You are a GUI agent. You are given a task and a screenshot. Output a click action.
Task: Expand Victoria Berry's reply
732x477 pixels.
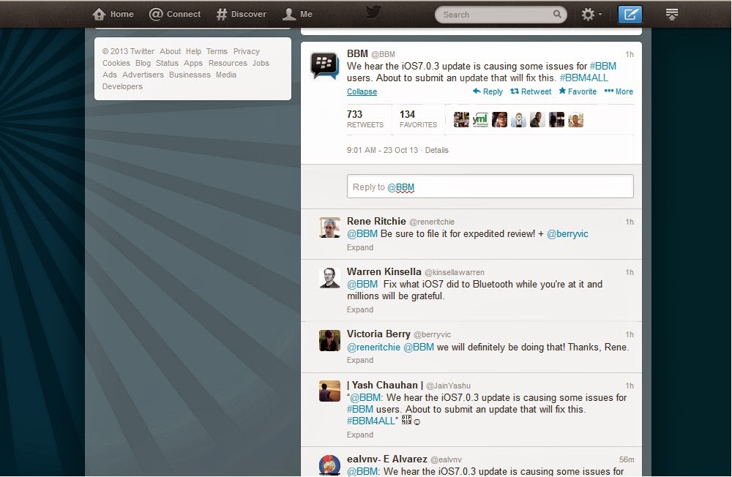(x=360, y=361)
